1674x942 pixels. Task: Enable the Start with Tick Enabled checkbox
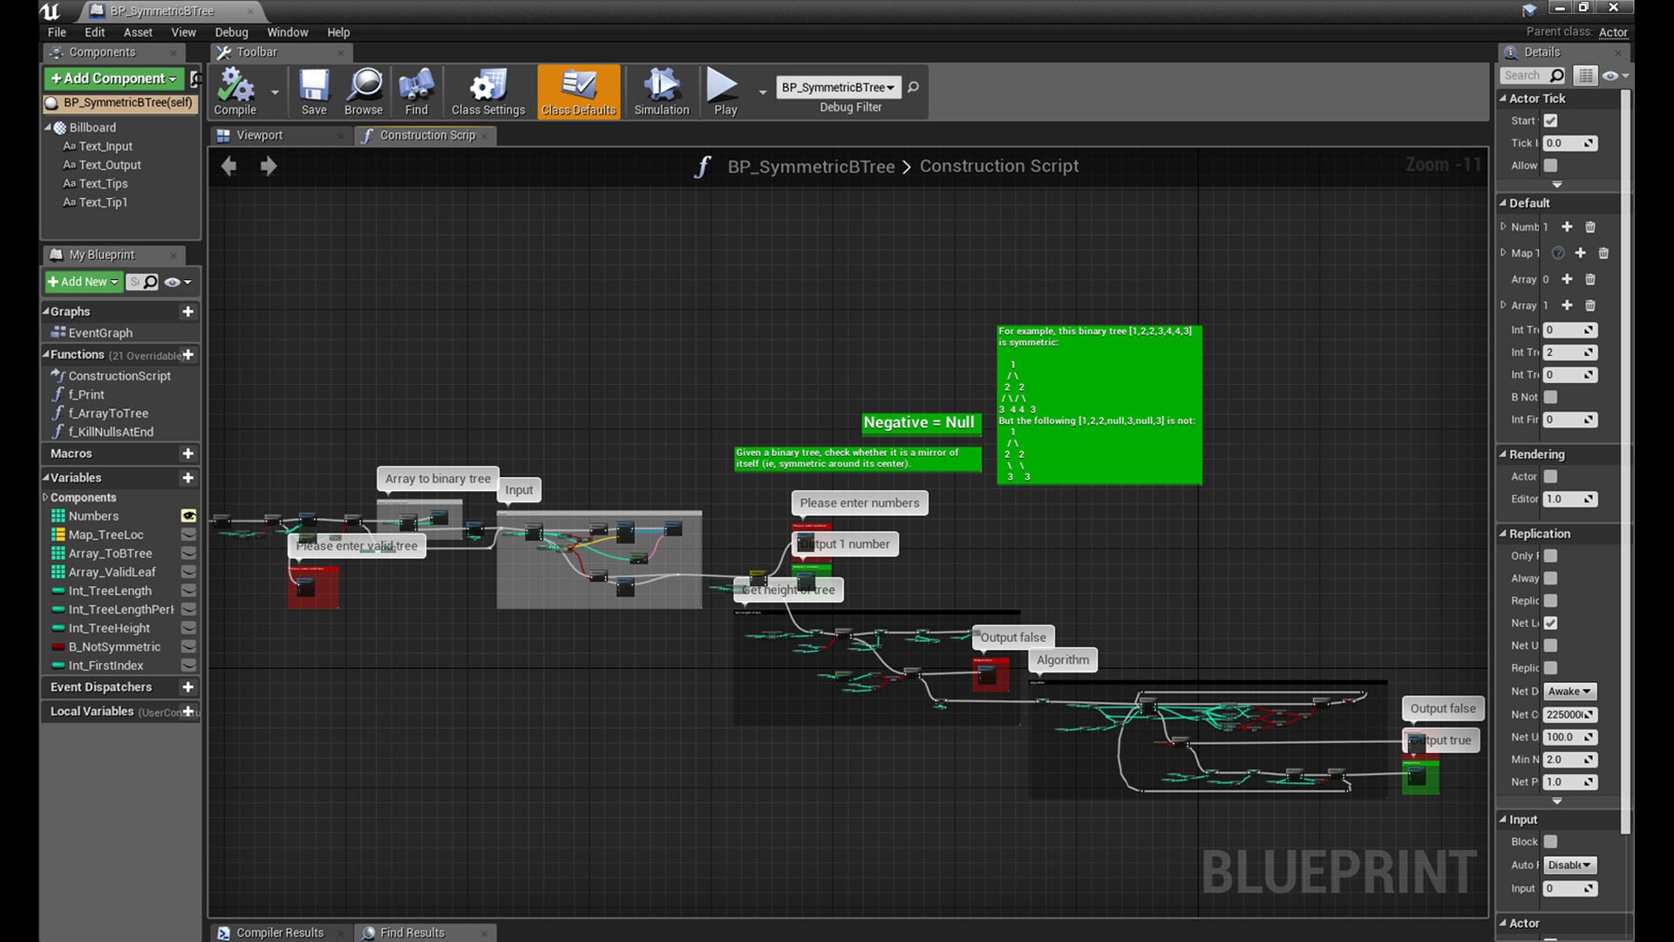pos(1550,120)
